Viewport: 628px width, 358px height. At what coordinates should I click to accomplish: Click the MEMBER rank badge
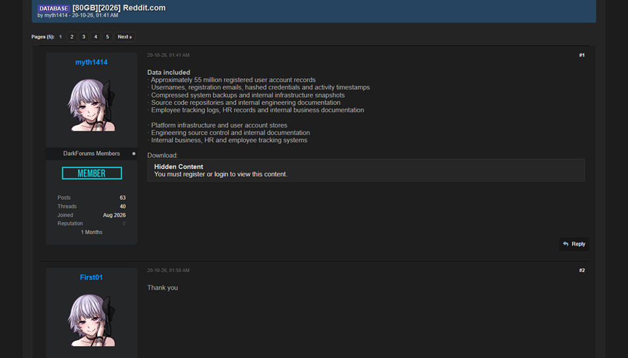pyautogui.click(x=92, y=173)
